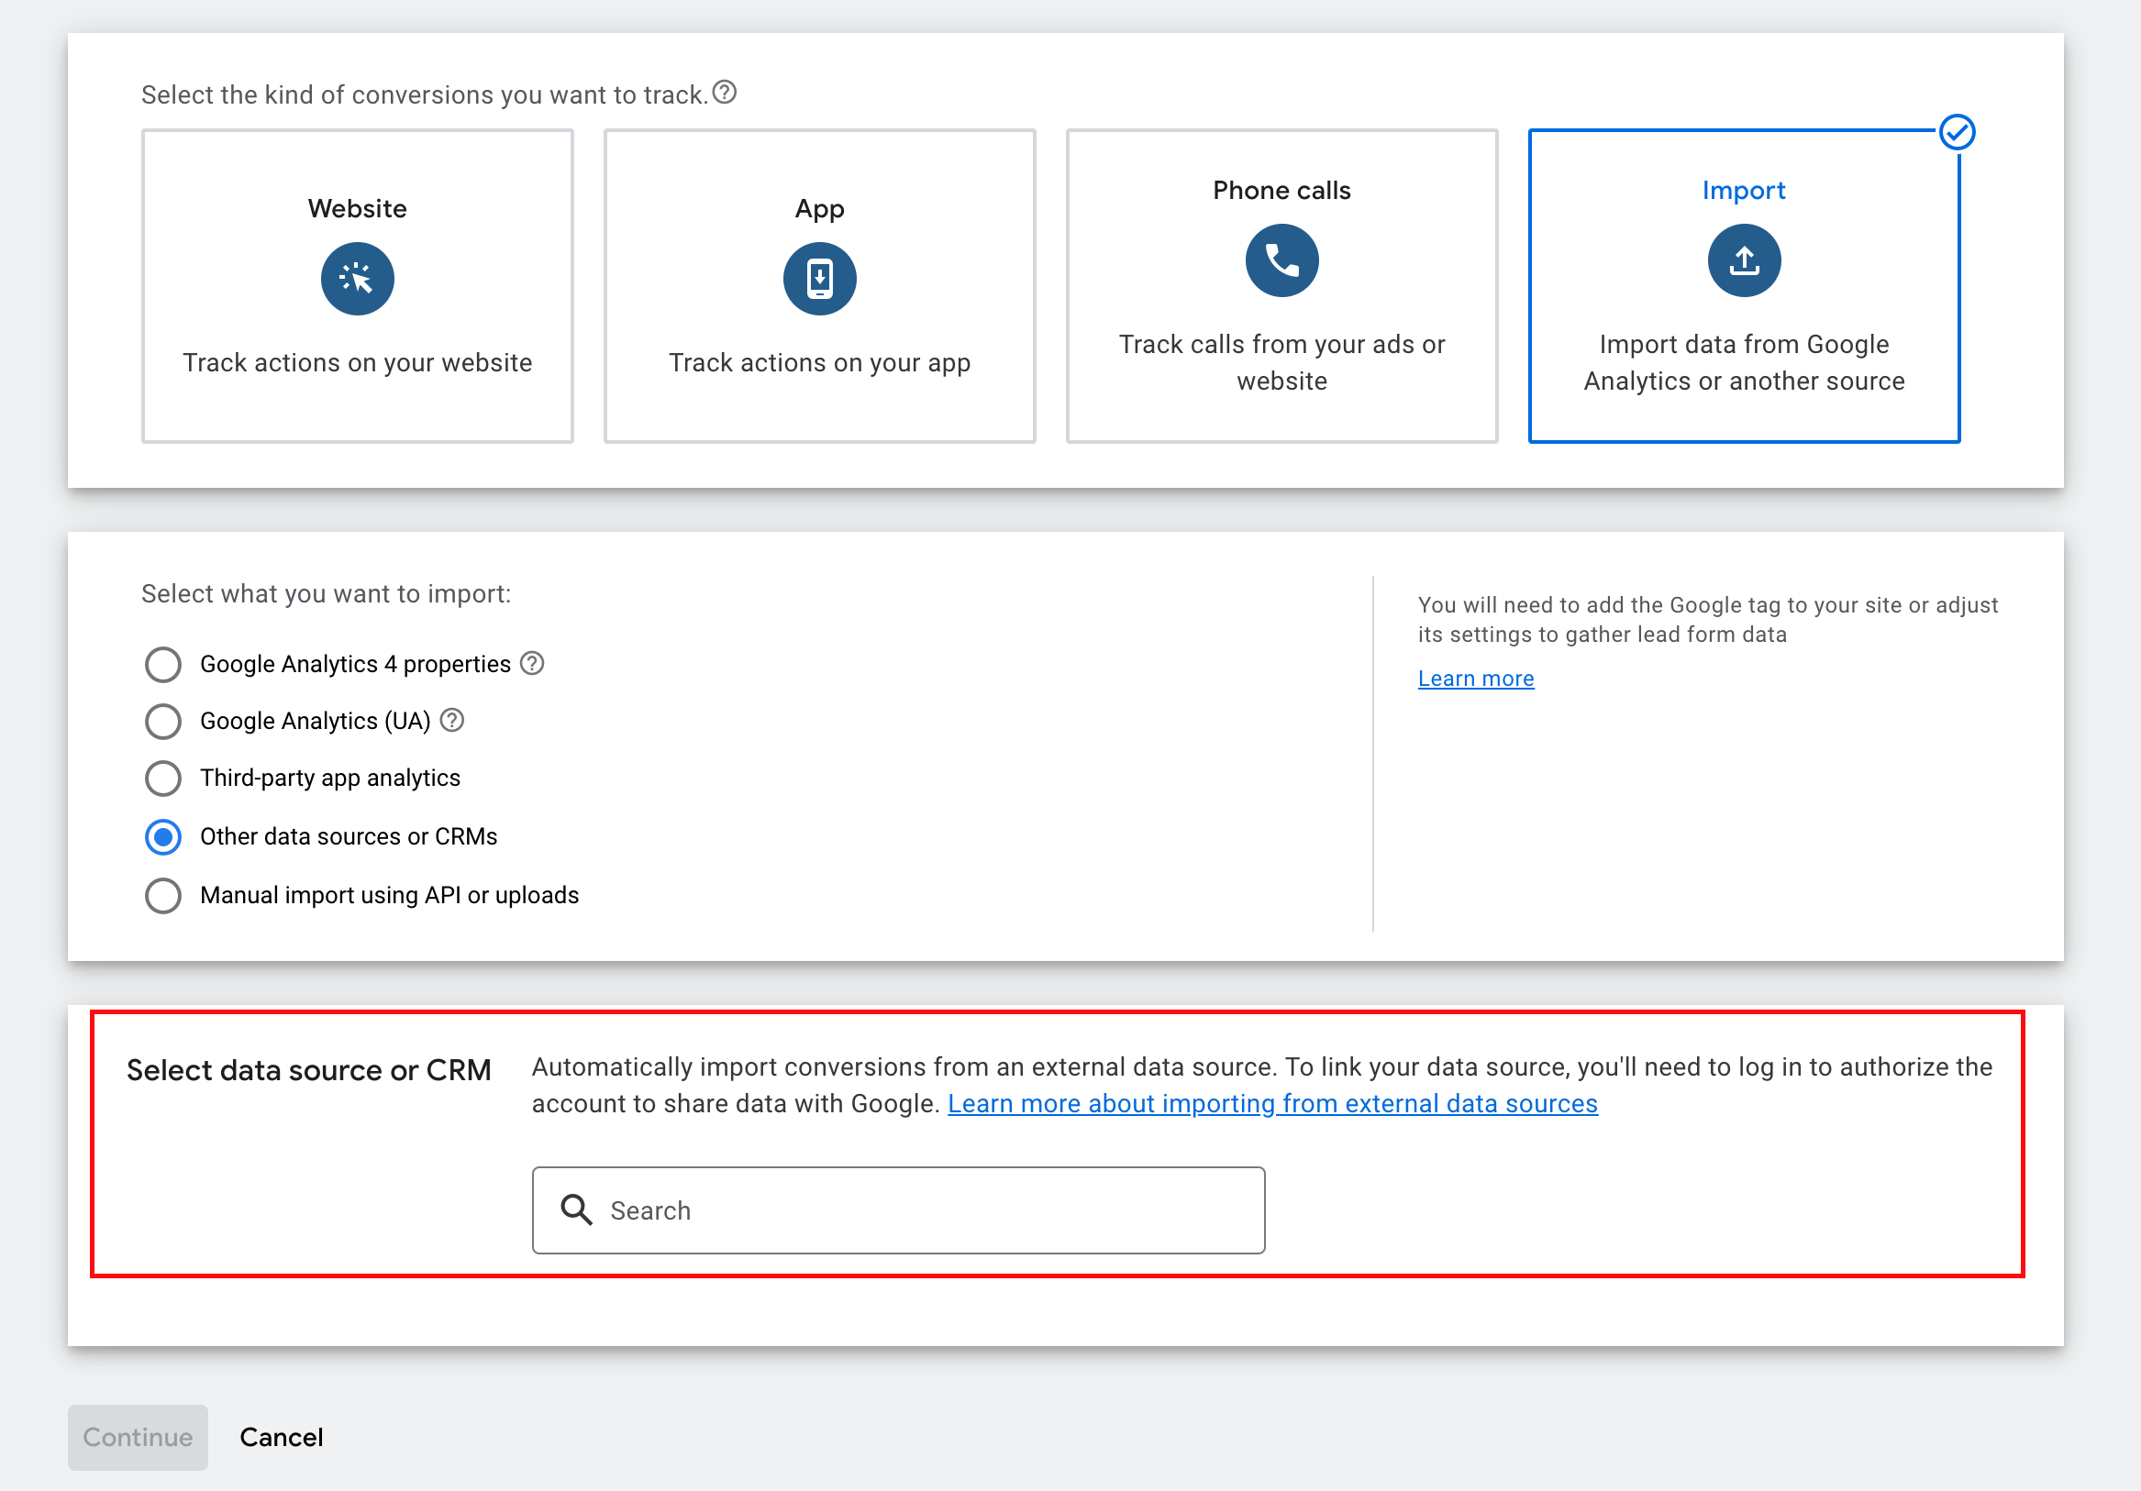
Task: Click the Phone calls handset icon
Action: pyautogui.click(x=1281, y=260)
